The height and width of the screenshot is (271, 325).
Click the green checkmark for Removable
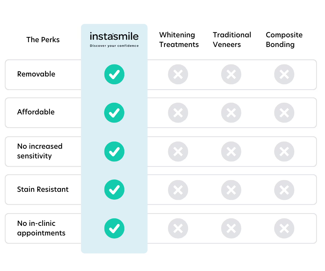tap(114, 74)
